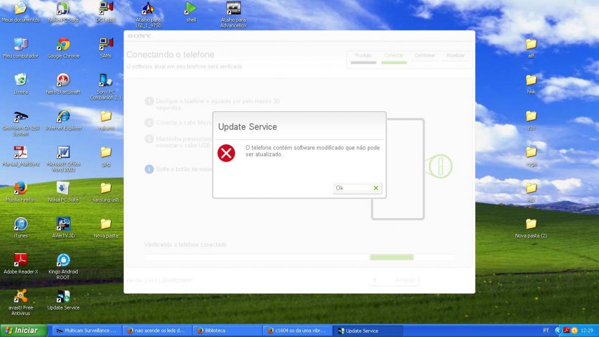Switch to Multicam Surveillance taskbar window
599x337 pixels.
(86, 331)
